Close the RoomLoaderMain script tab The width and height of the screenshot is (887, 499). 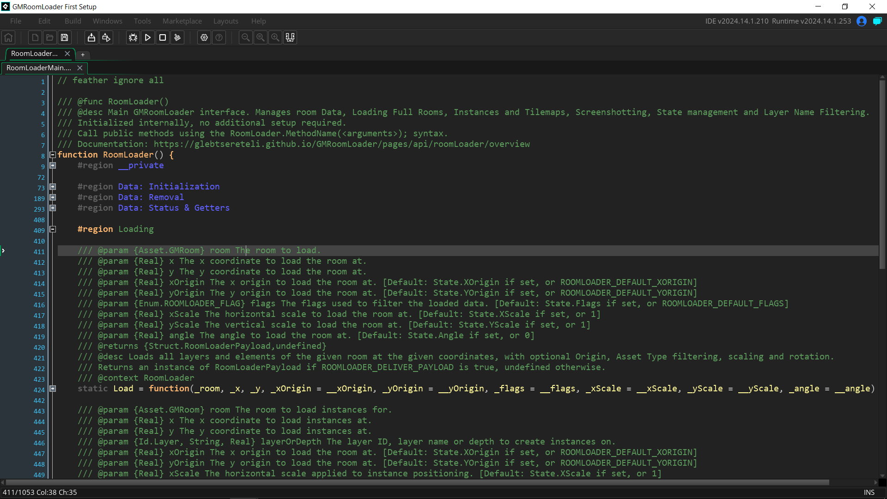coord(80,68)
